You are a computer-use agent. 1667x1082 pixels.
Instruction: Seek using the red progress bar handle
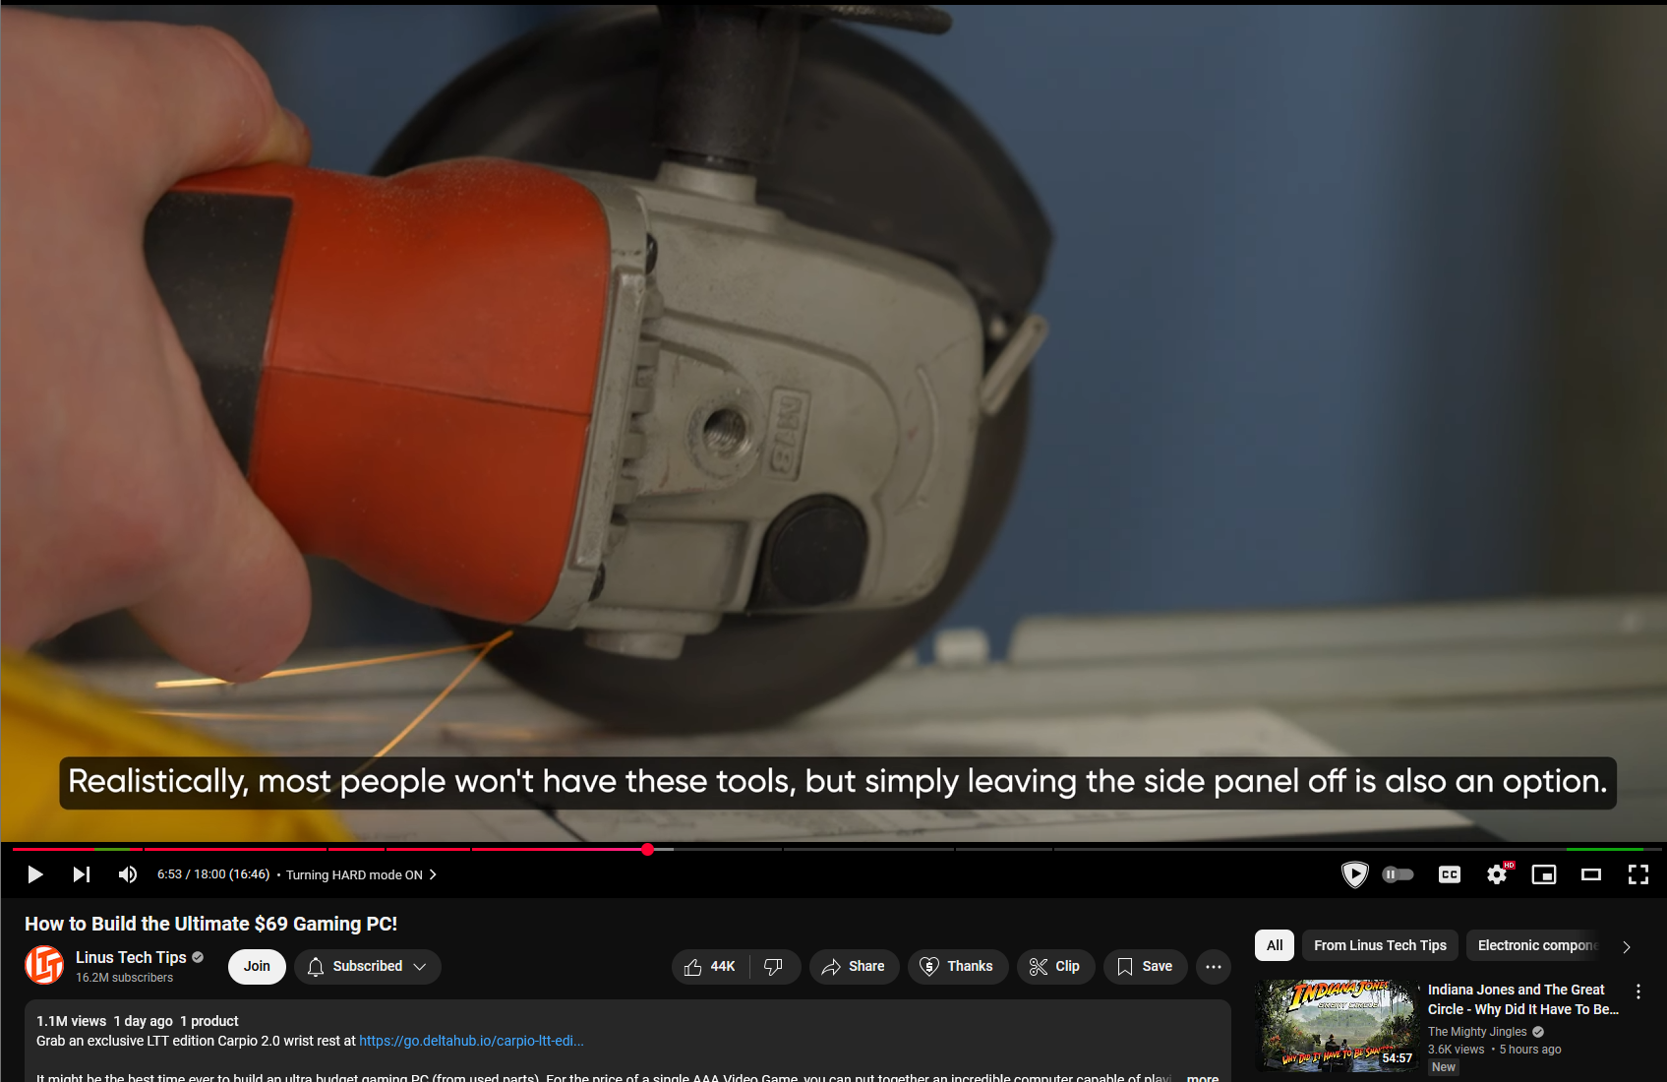[646, 850]
